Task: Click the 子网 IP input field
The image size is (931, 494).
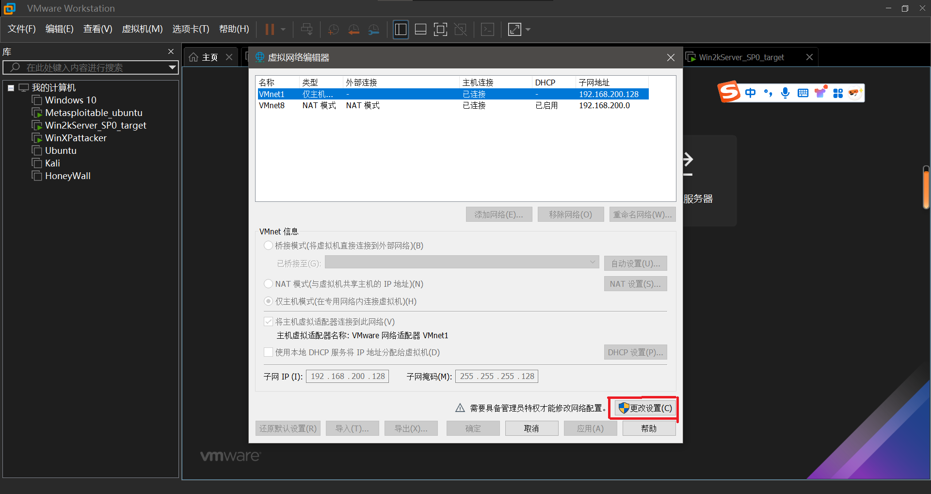Action: click(347, 376)
